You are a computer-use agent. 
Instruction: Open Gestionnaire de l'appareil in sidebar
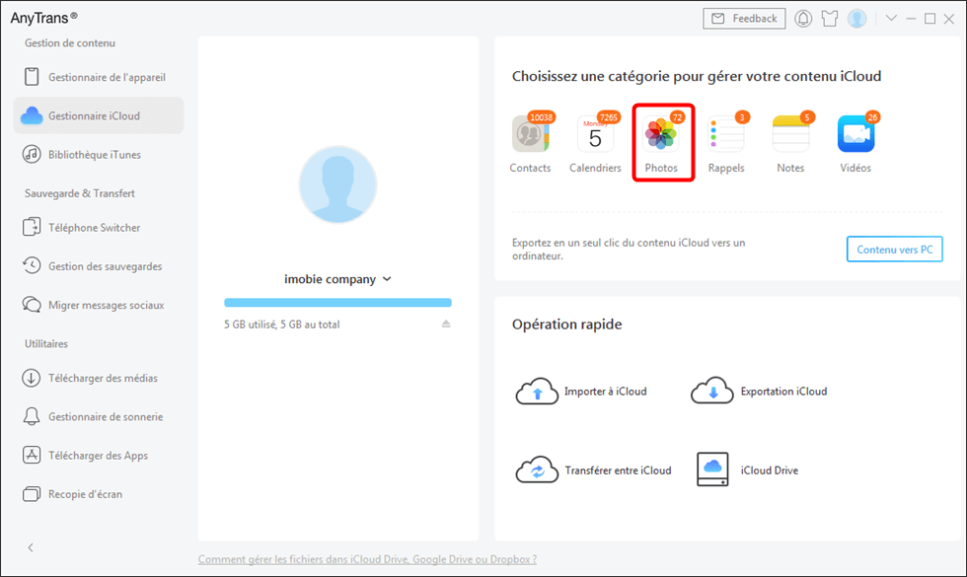pos(99,77)
